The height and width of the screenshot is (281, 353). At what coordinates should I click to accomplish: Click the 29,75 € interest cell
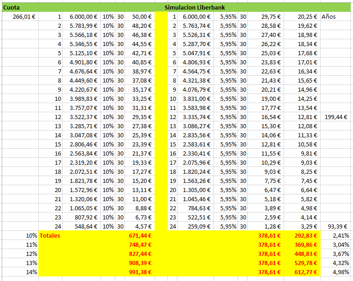pos(265,17)
